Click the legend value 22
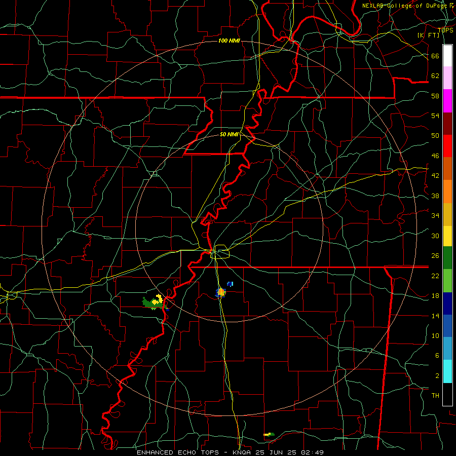The width and height of the screenshot is (456, 456). [x=435, y=276]
